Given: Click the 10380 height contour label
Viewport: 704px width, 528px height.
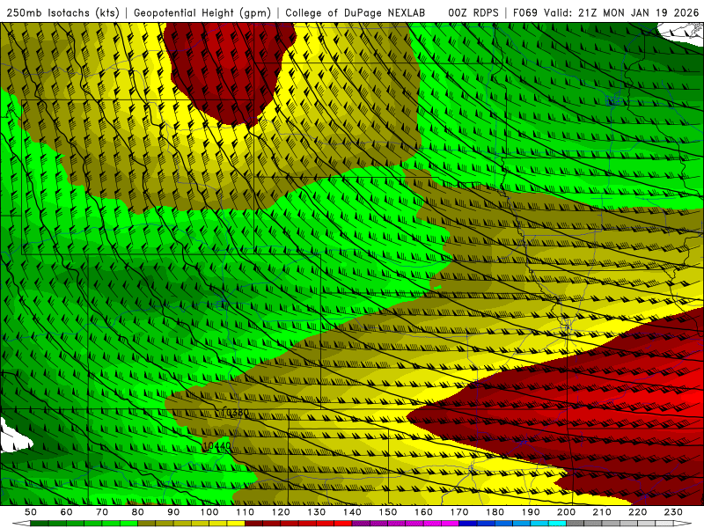Looking at the screenshot, I should [236, 412].
